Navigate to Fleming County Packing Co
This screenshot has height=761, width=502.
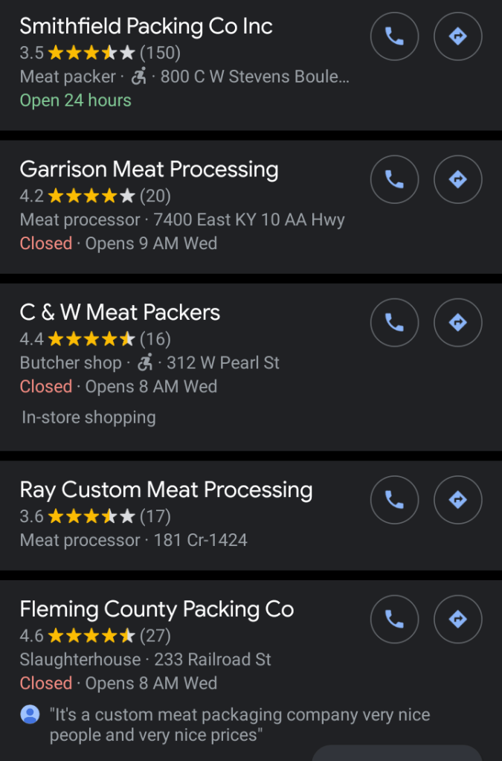tap(458, 619)
